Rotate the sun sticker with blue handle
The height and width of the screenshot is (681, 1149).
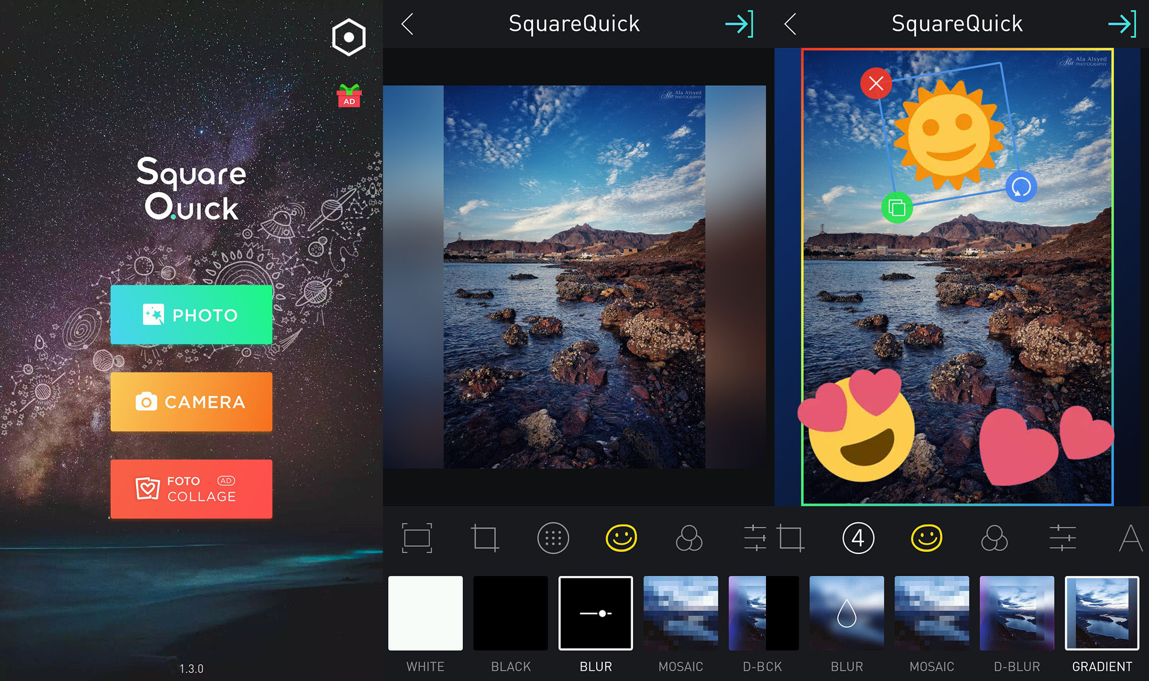[x=1019, y=187]
